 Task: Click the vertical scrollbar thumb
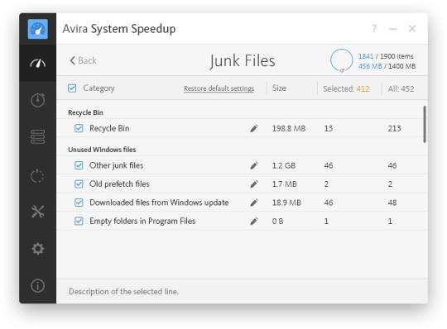[425, 124]
